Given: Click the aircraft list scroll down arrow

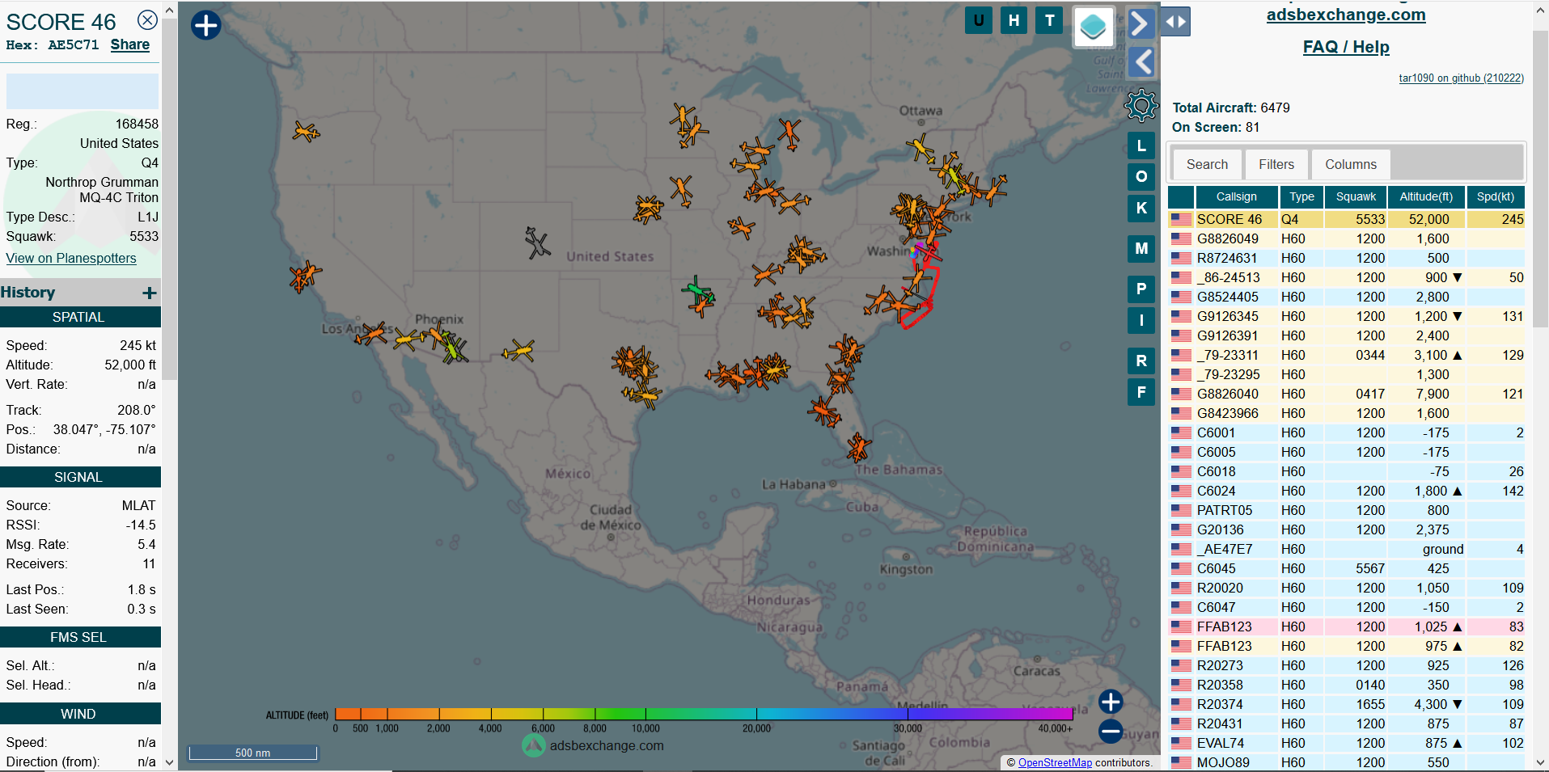Looking at the screenshot, I should click(1540, 762).
